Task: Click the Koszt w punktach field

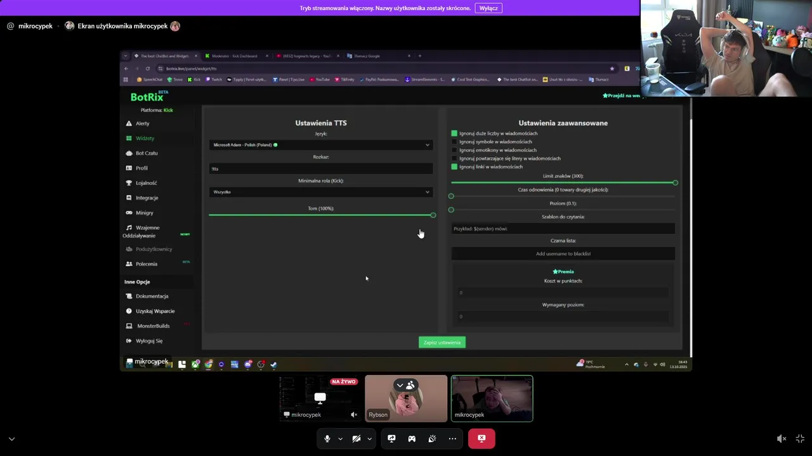Action: point(563,293)
